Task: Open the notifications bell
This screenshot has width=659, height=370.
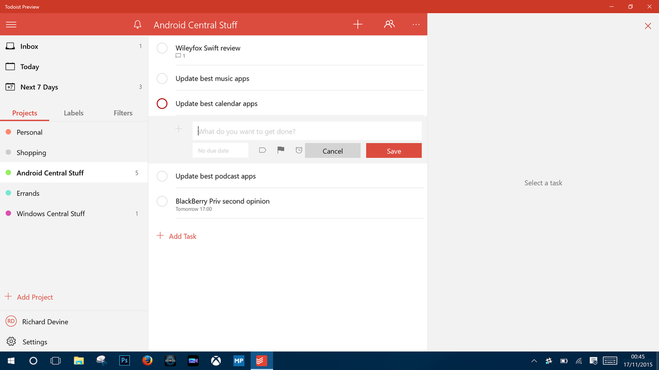Action: click(x=138, y=25)
